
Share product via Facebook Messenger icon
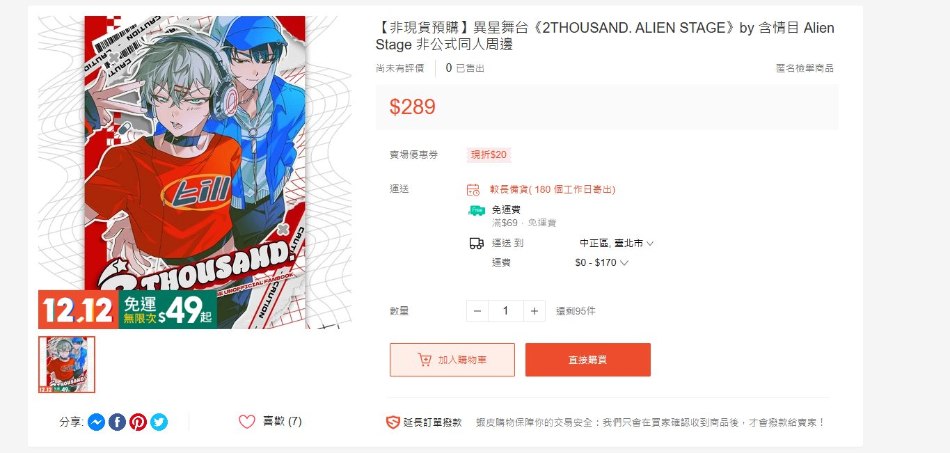(x=96, y=422)
